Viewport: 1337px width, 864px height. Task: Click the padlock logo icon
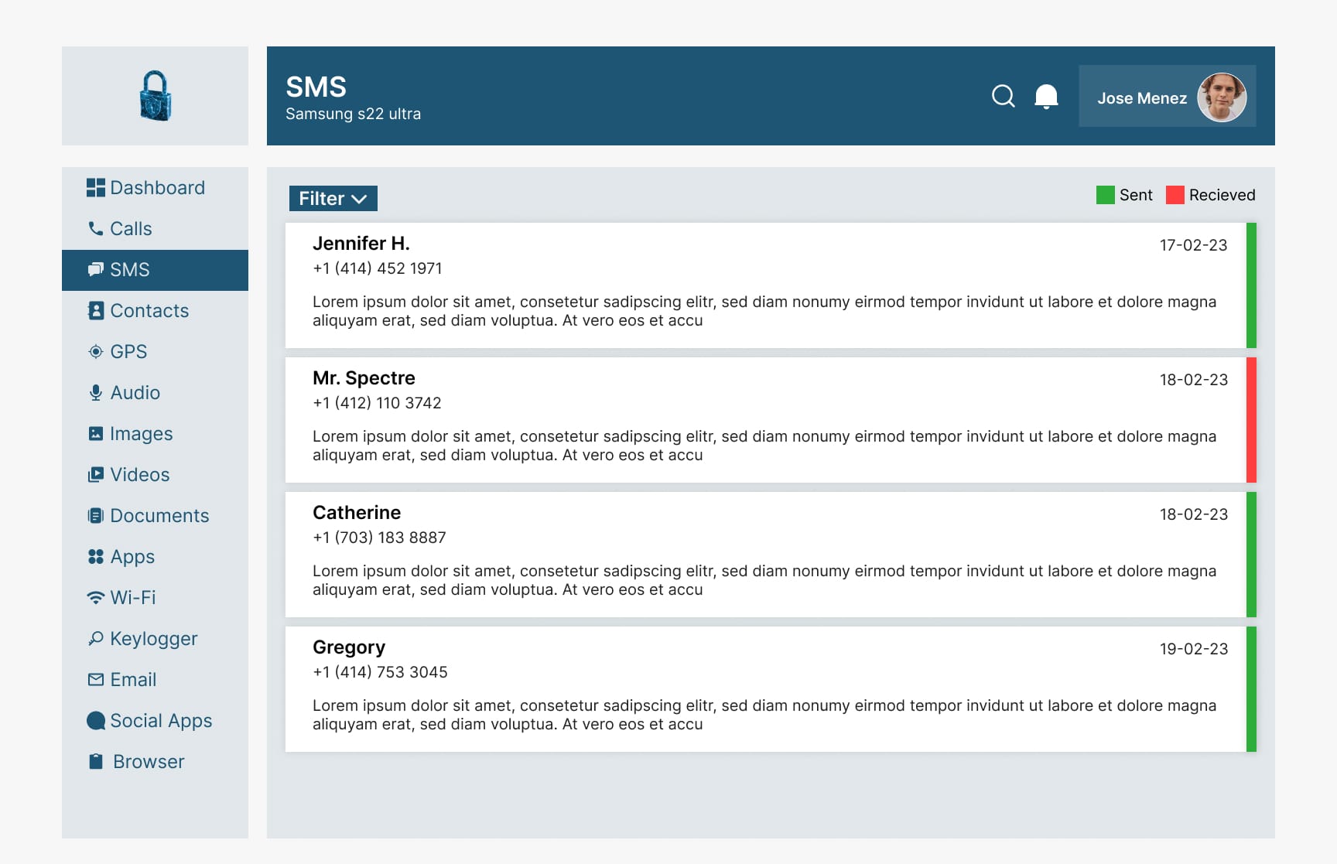[156, 96]
